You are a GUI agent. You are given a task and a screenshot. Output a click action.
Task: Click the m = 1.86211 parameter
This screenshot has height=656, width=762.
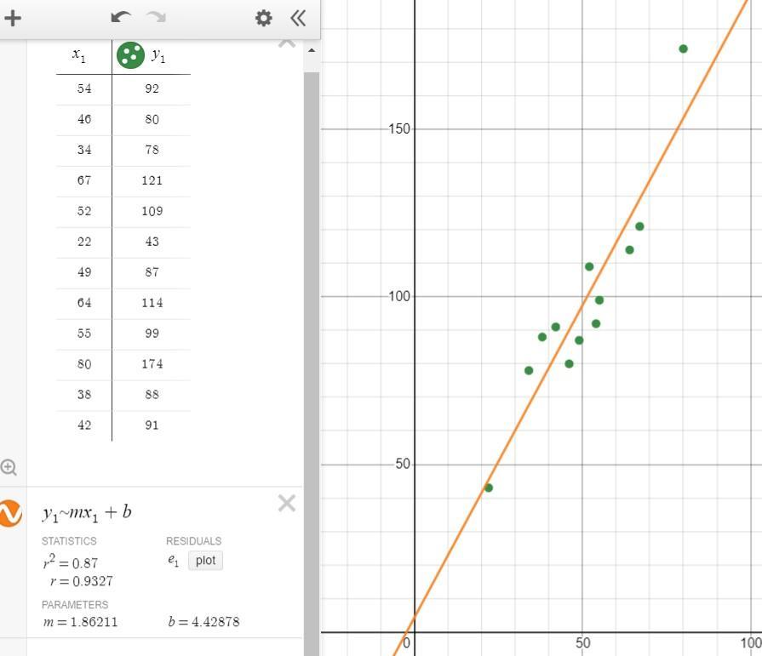pyautogui.click(x=80, y=622)
